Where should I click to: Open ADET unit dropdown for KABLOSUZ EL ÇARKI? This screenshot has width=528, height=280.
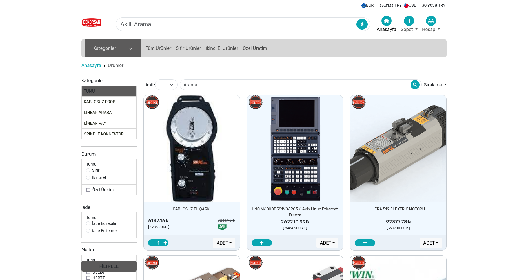[224, 243]
